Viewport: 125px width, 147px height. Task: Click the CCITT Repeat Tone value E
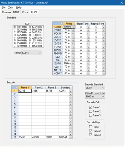pos(96,67)
